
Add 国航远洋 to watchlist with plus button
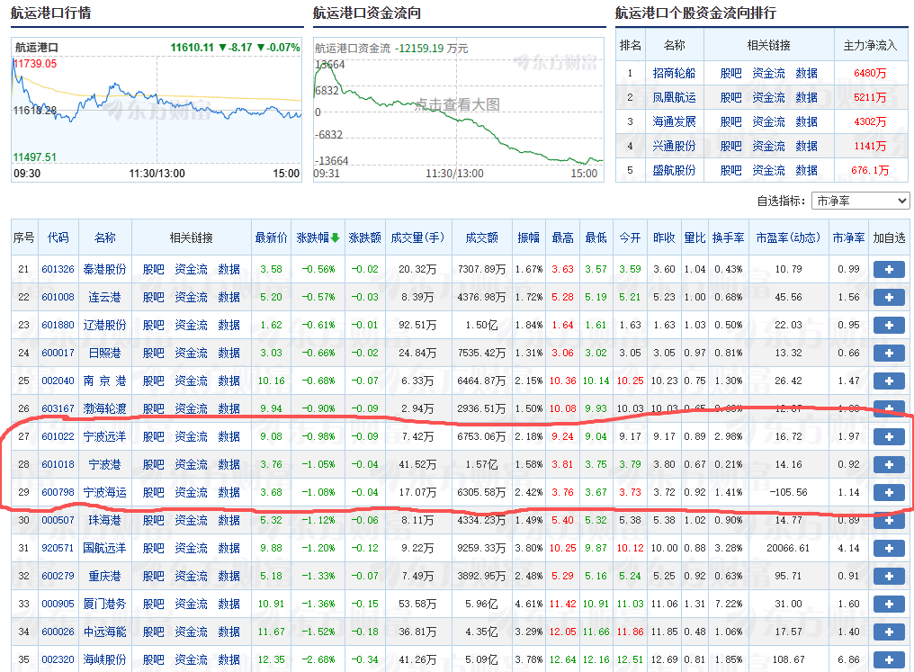coord(888,549)
